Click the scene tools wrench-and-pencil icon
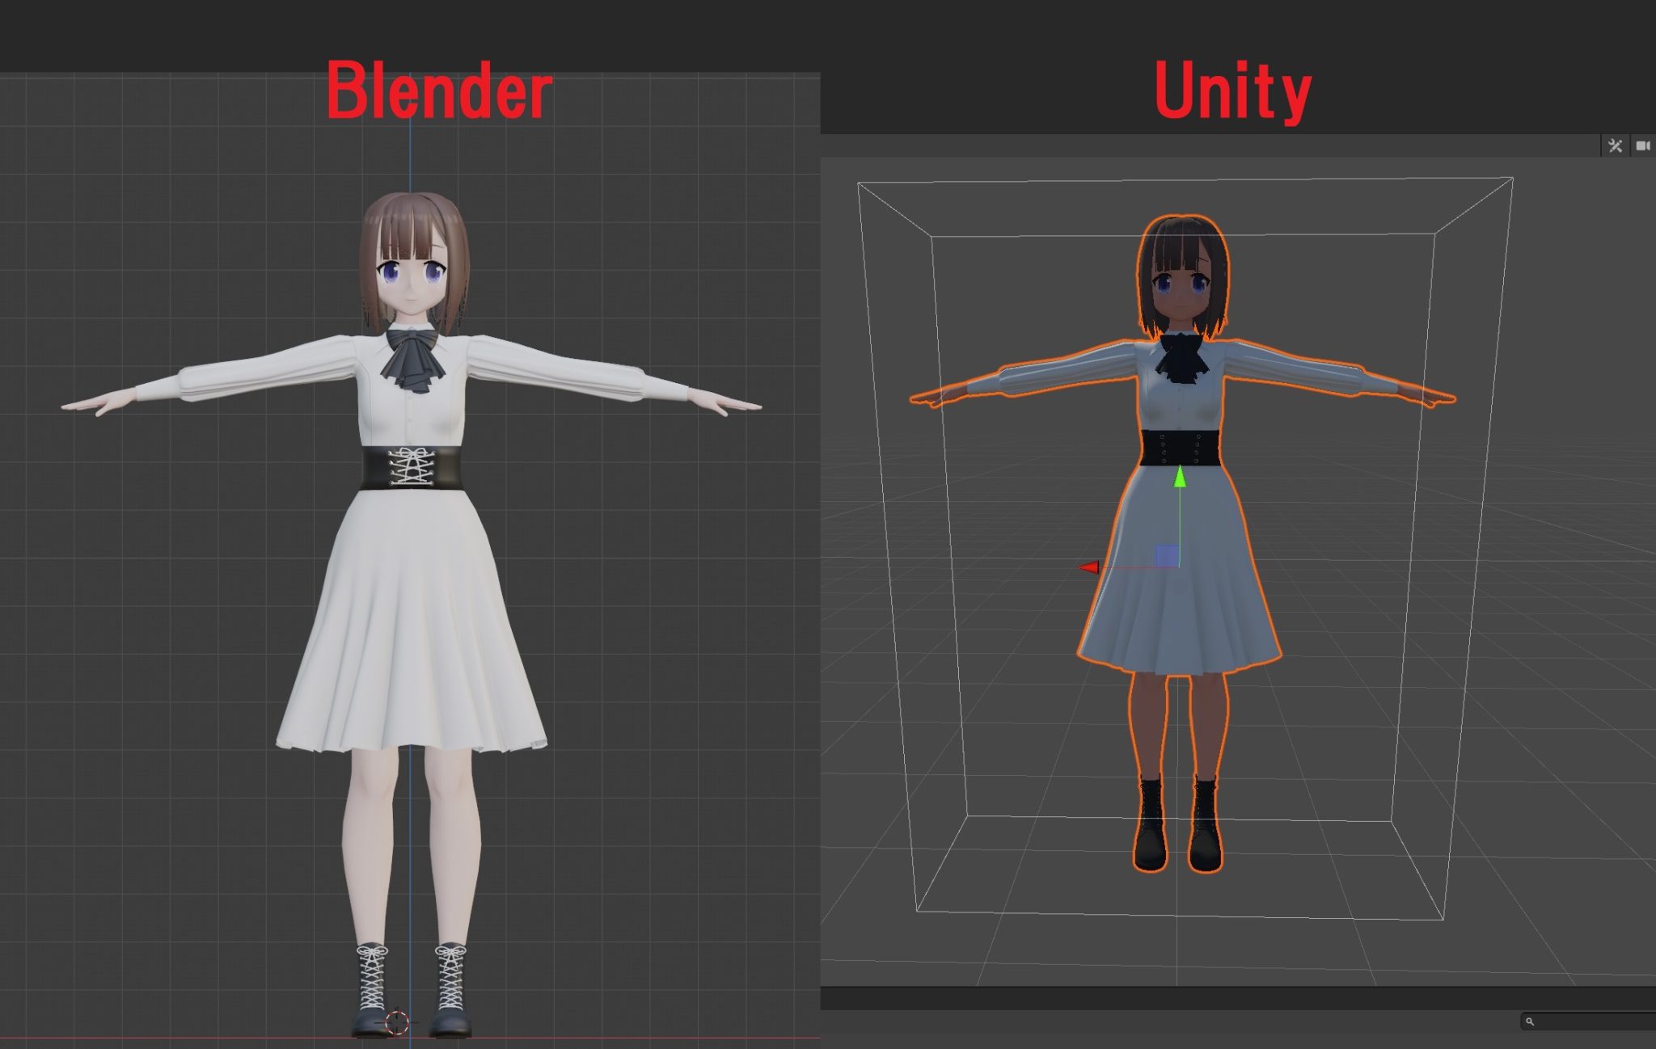The image size is (1656, 1049). click(1615, 145)
